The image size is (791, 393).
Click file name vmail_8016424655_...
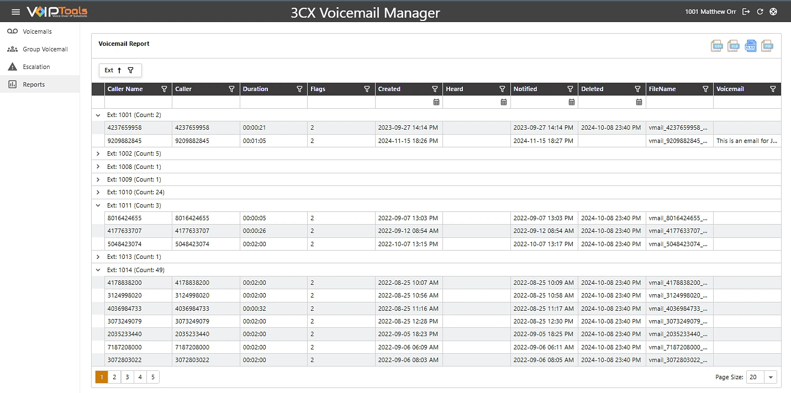[679, 218]
